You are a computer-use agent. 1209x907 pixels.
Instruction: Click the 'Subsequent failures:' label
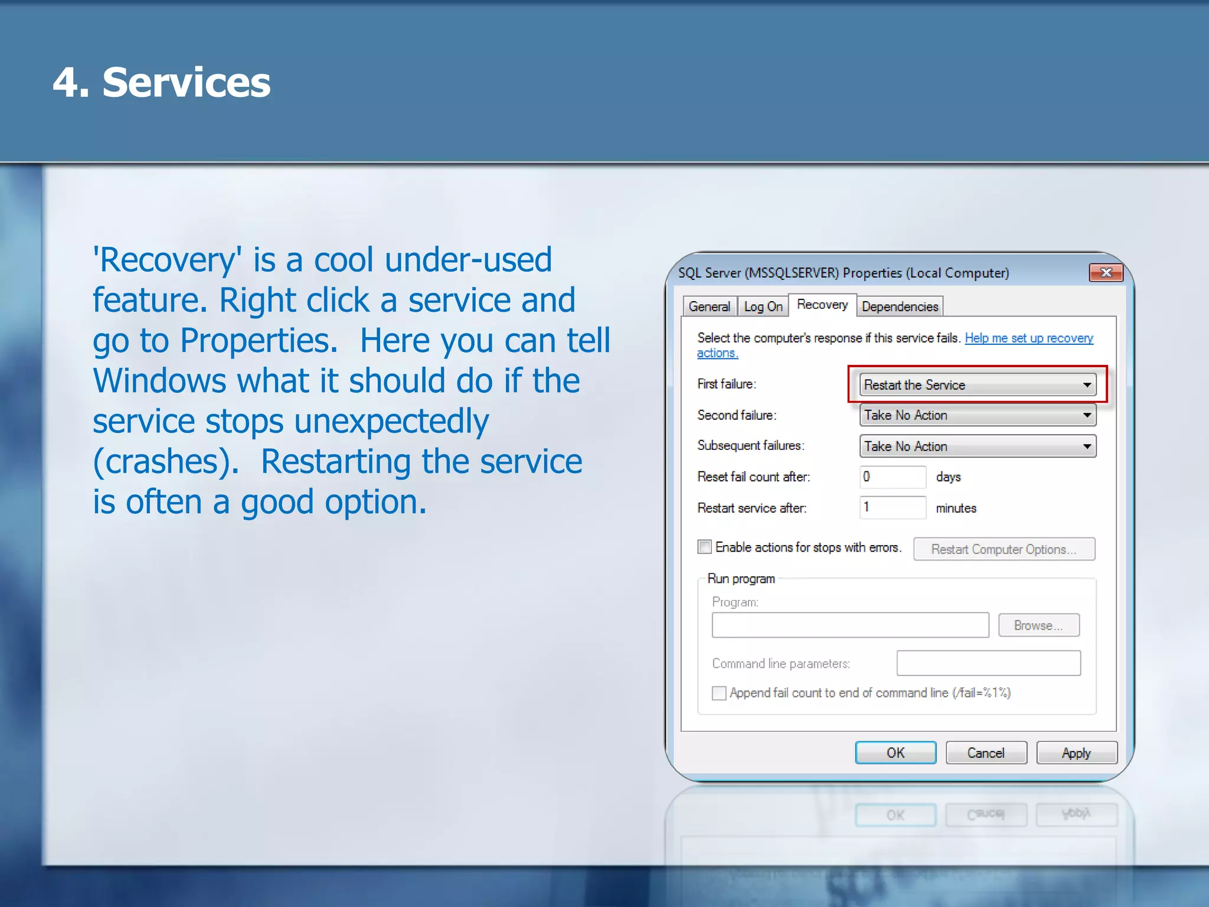coord(751,445)
